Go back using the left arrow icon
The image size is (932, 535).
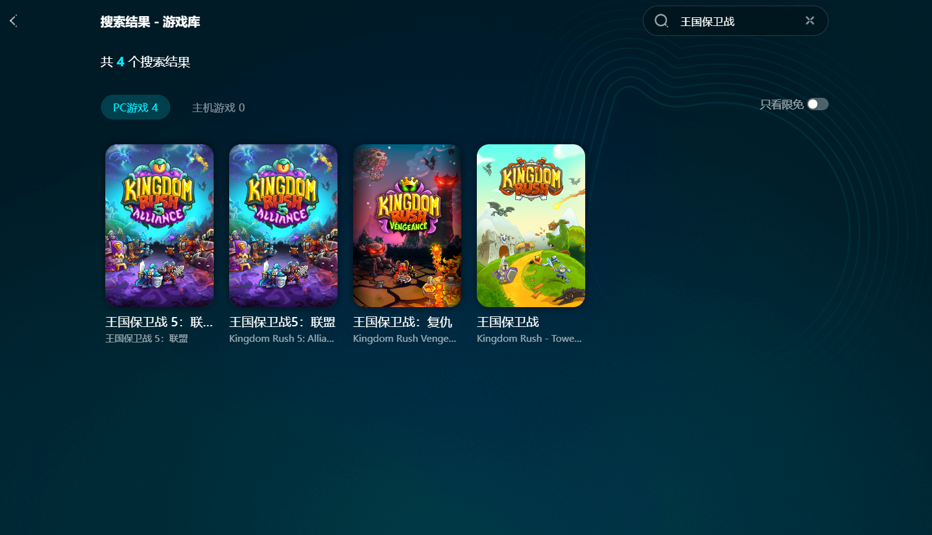[x=13, y=21]
